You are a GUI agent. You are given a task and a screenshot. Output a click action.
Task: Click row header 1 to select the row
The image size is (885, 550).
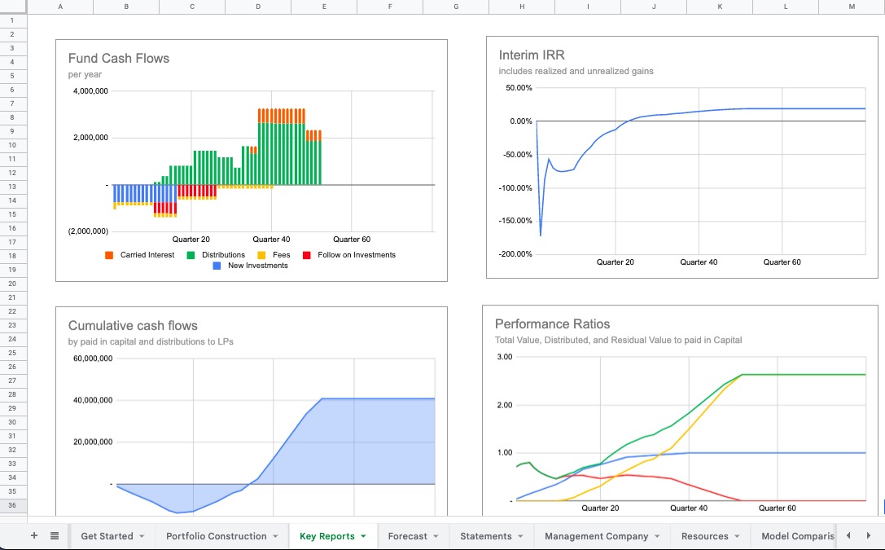coord(13,20)
